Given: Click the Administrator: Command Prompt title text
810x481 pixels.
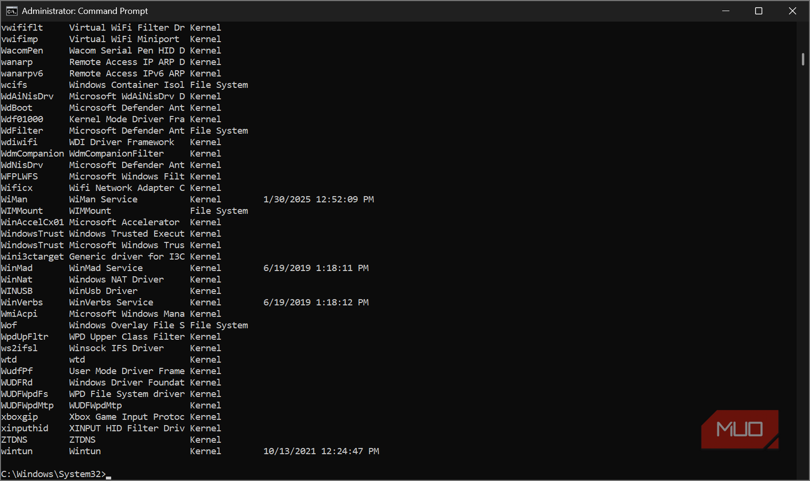Looking at the screenshot, I should click(x=85, y=11).
